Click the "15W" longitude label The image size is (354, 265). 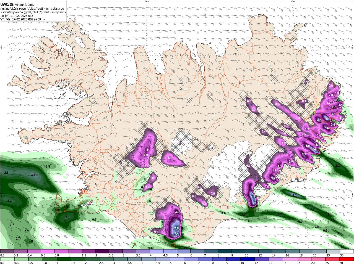[293, 1]
